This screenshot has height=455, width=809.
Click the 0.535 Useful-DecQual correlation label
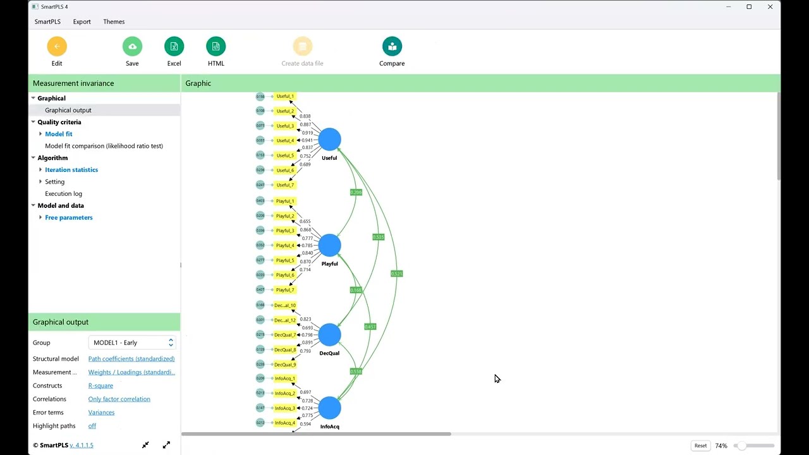(378, 237)
